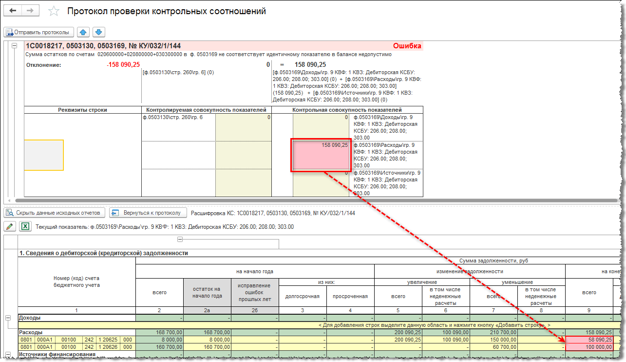Select header 1С0018217, 0503130, 0503169, № КУ/032/1/144
Viewport: 626px width, 362px height.
click(x=103, y=46)
